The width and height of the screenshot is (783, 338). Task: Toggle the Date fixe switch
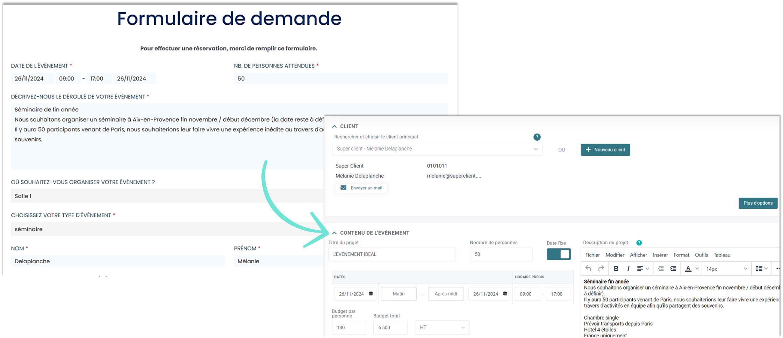pyautogui.click(x=559, y=254)
